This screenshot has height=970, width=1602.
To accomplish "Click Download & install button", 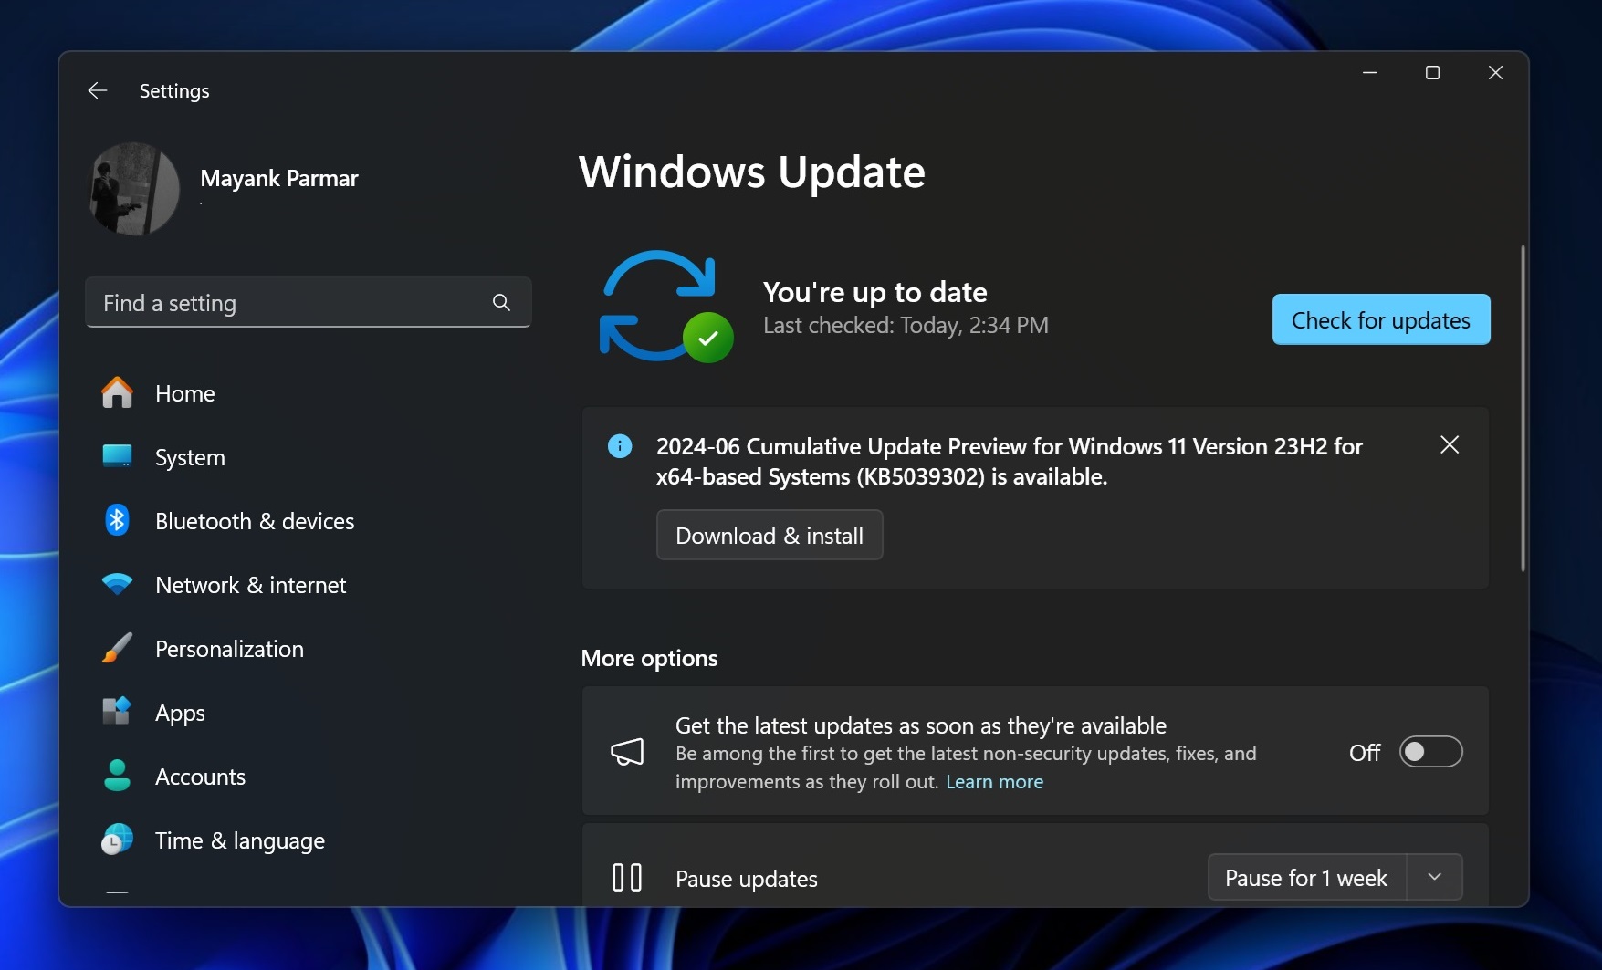I will (x=770, y=535).
